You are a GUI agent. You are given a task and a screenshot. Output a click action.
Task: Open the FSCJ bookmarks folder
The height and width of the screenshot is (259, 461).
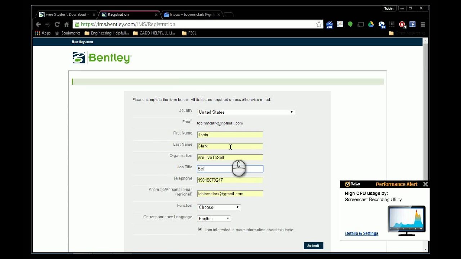189,33
